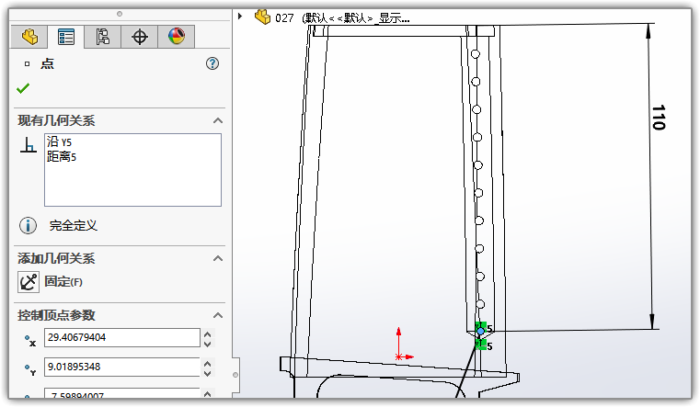Screen dimensions: 700x407
Task: Select the 沿 Y5 relation in the list
Action: [59, 141]
